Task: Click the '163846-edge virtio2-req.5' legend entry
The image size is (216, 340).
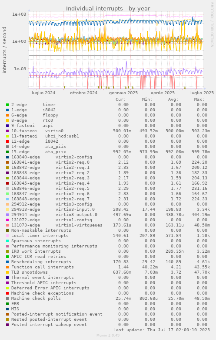Action: click(x=50, y=189)
